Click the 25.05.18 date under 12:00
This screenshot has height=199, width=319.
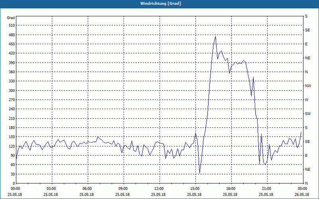tap(158, 195)
